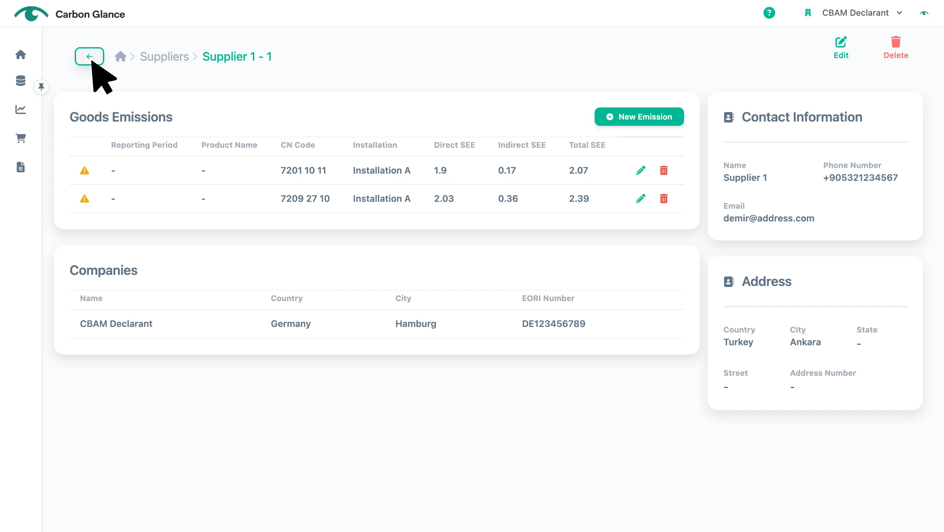Select the CBAM Declarant company row
Image resolution: width=944 pixels, height=532 pixels.
[x=377, y=324]
